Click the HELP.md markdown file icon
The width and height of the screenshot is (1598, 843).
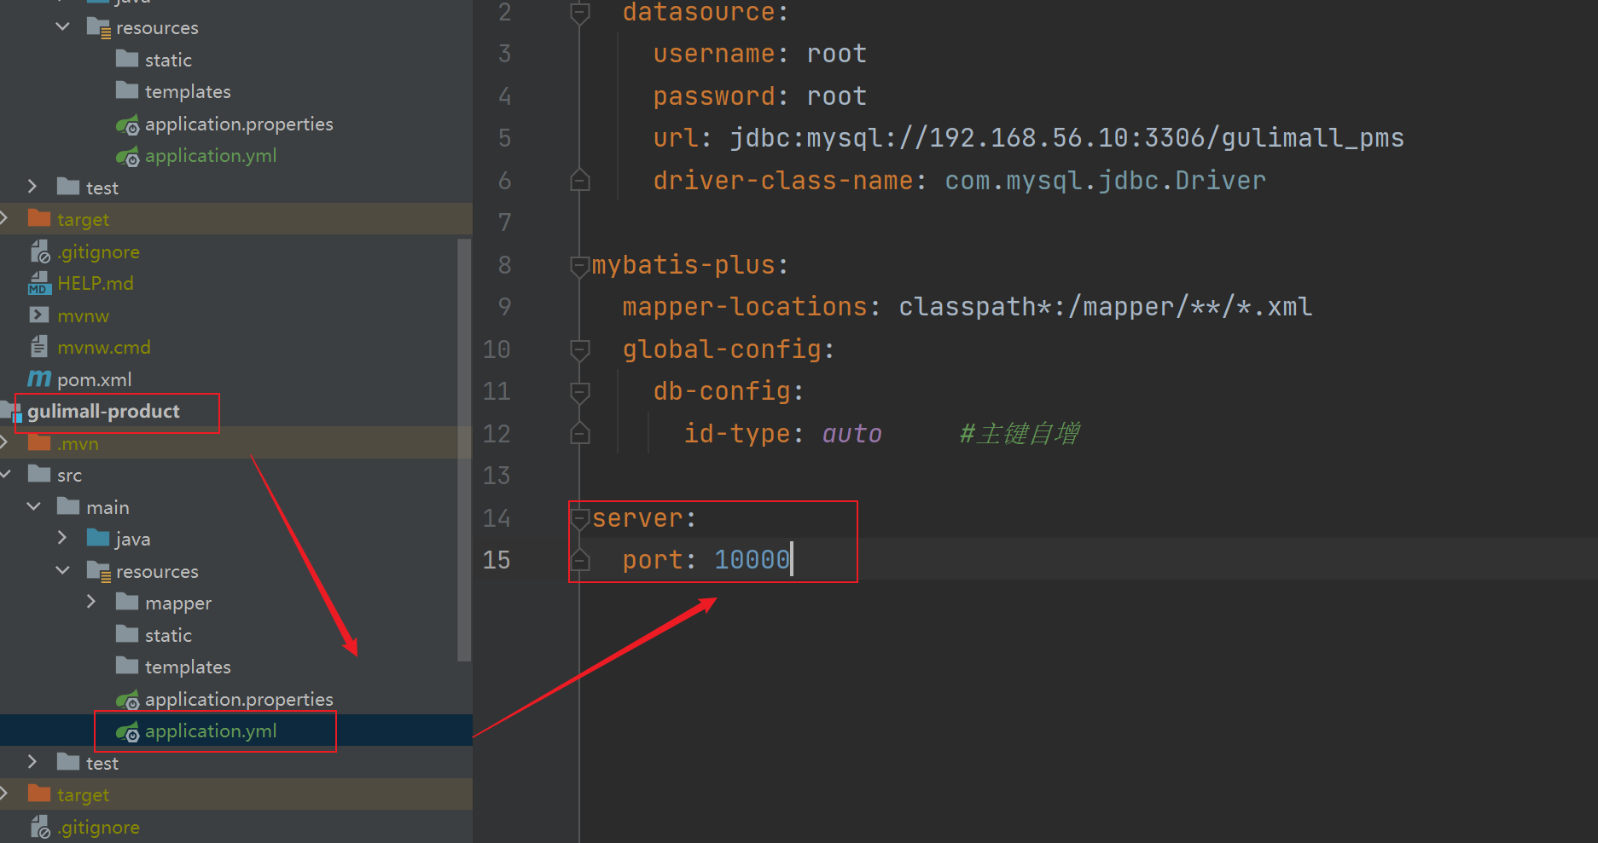point(39,283)
